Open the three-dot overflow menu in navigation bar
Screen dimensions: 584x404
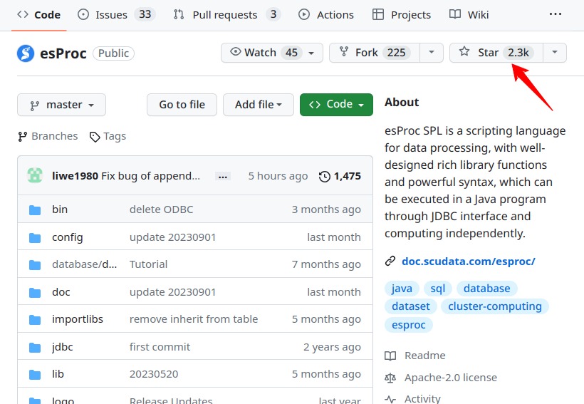click(x=555, y=14)
